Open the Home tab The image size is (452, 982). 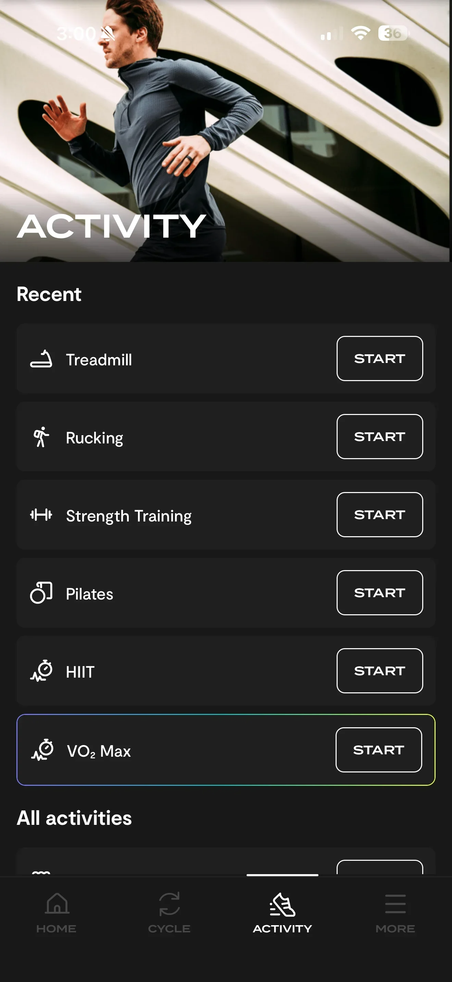click(x=56, y=912)
